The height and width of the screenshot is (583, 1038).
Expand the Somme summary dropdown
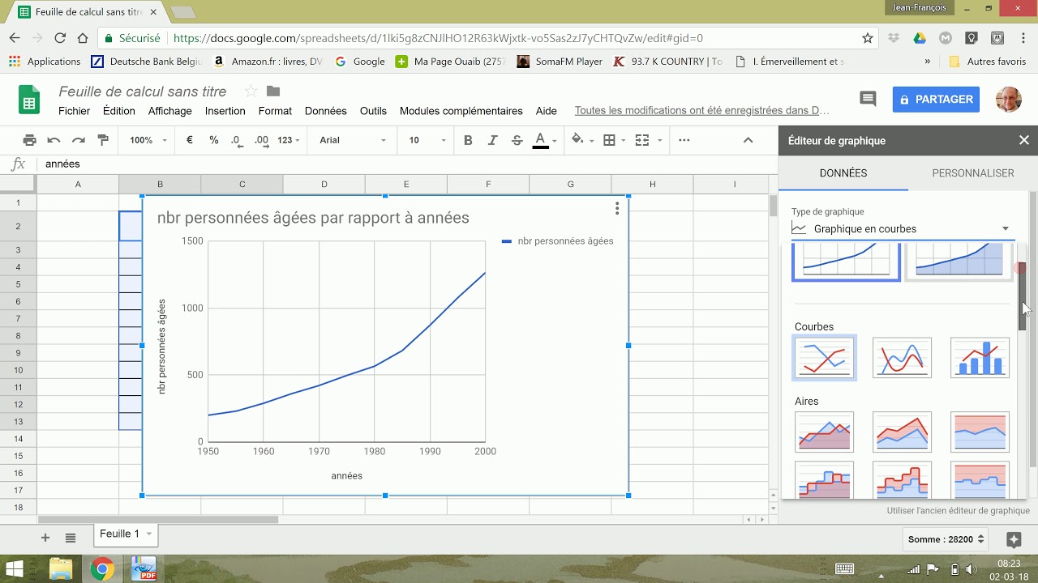pyautogui.click(x=946, y=539)
